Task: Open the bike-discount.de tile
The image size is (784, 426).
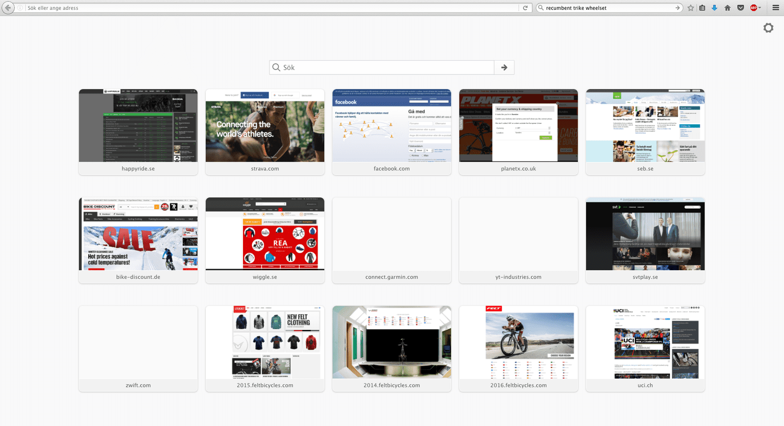Action: [x=138, y=240]
